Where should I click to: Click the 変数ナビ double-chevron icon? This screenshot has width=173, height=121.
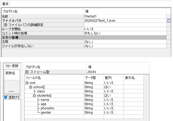[x=6, y=97]
